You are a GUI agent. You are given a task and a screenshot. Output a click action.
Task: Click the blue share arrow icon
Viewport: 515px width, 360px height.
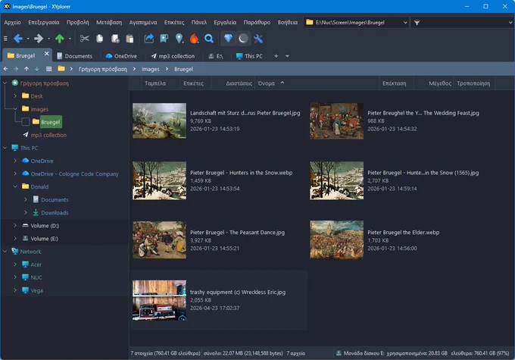pos(148,39)
